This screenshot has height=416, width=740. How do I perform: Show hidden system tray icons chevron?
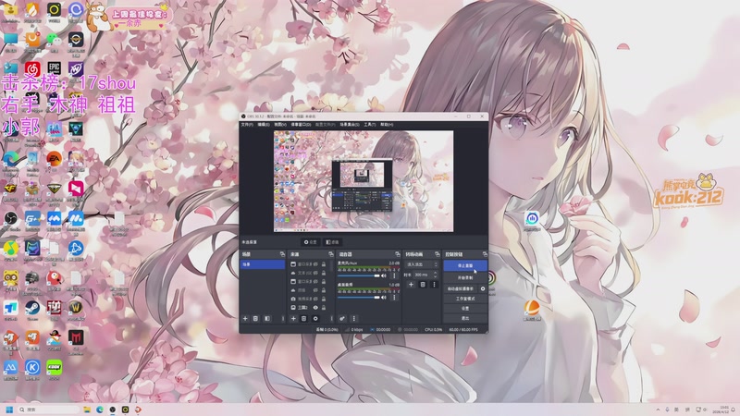tap(658, 410)
